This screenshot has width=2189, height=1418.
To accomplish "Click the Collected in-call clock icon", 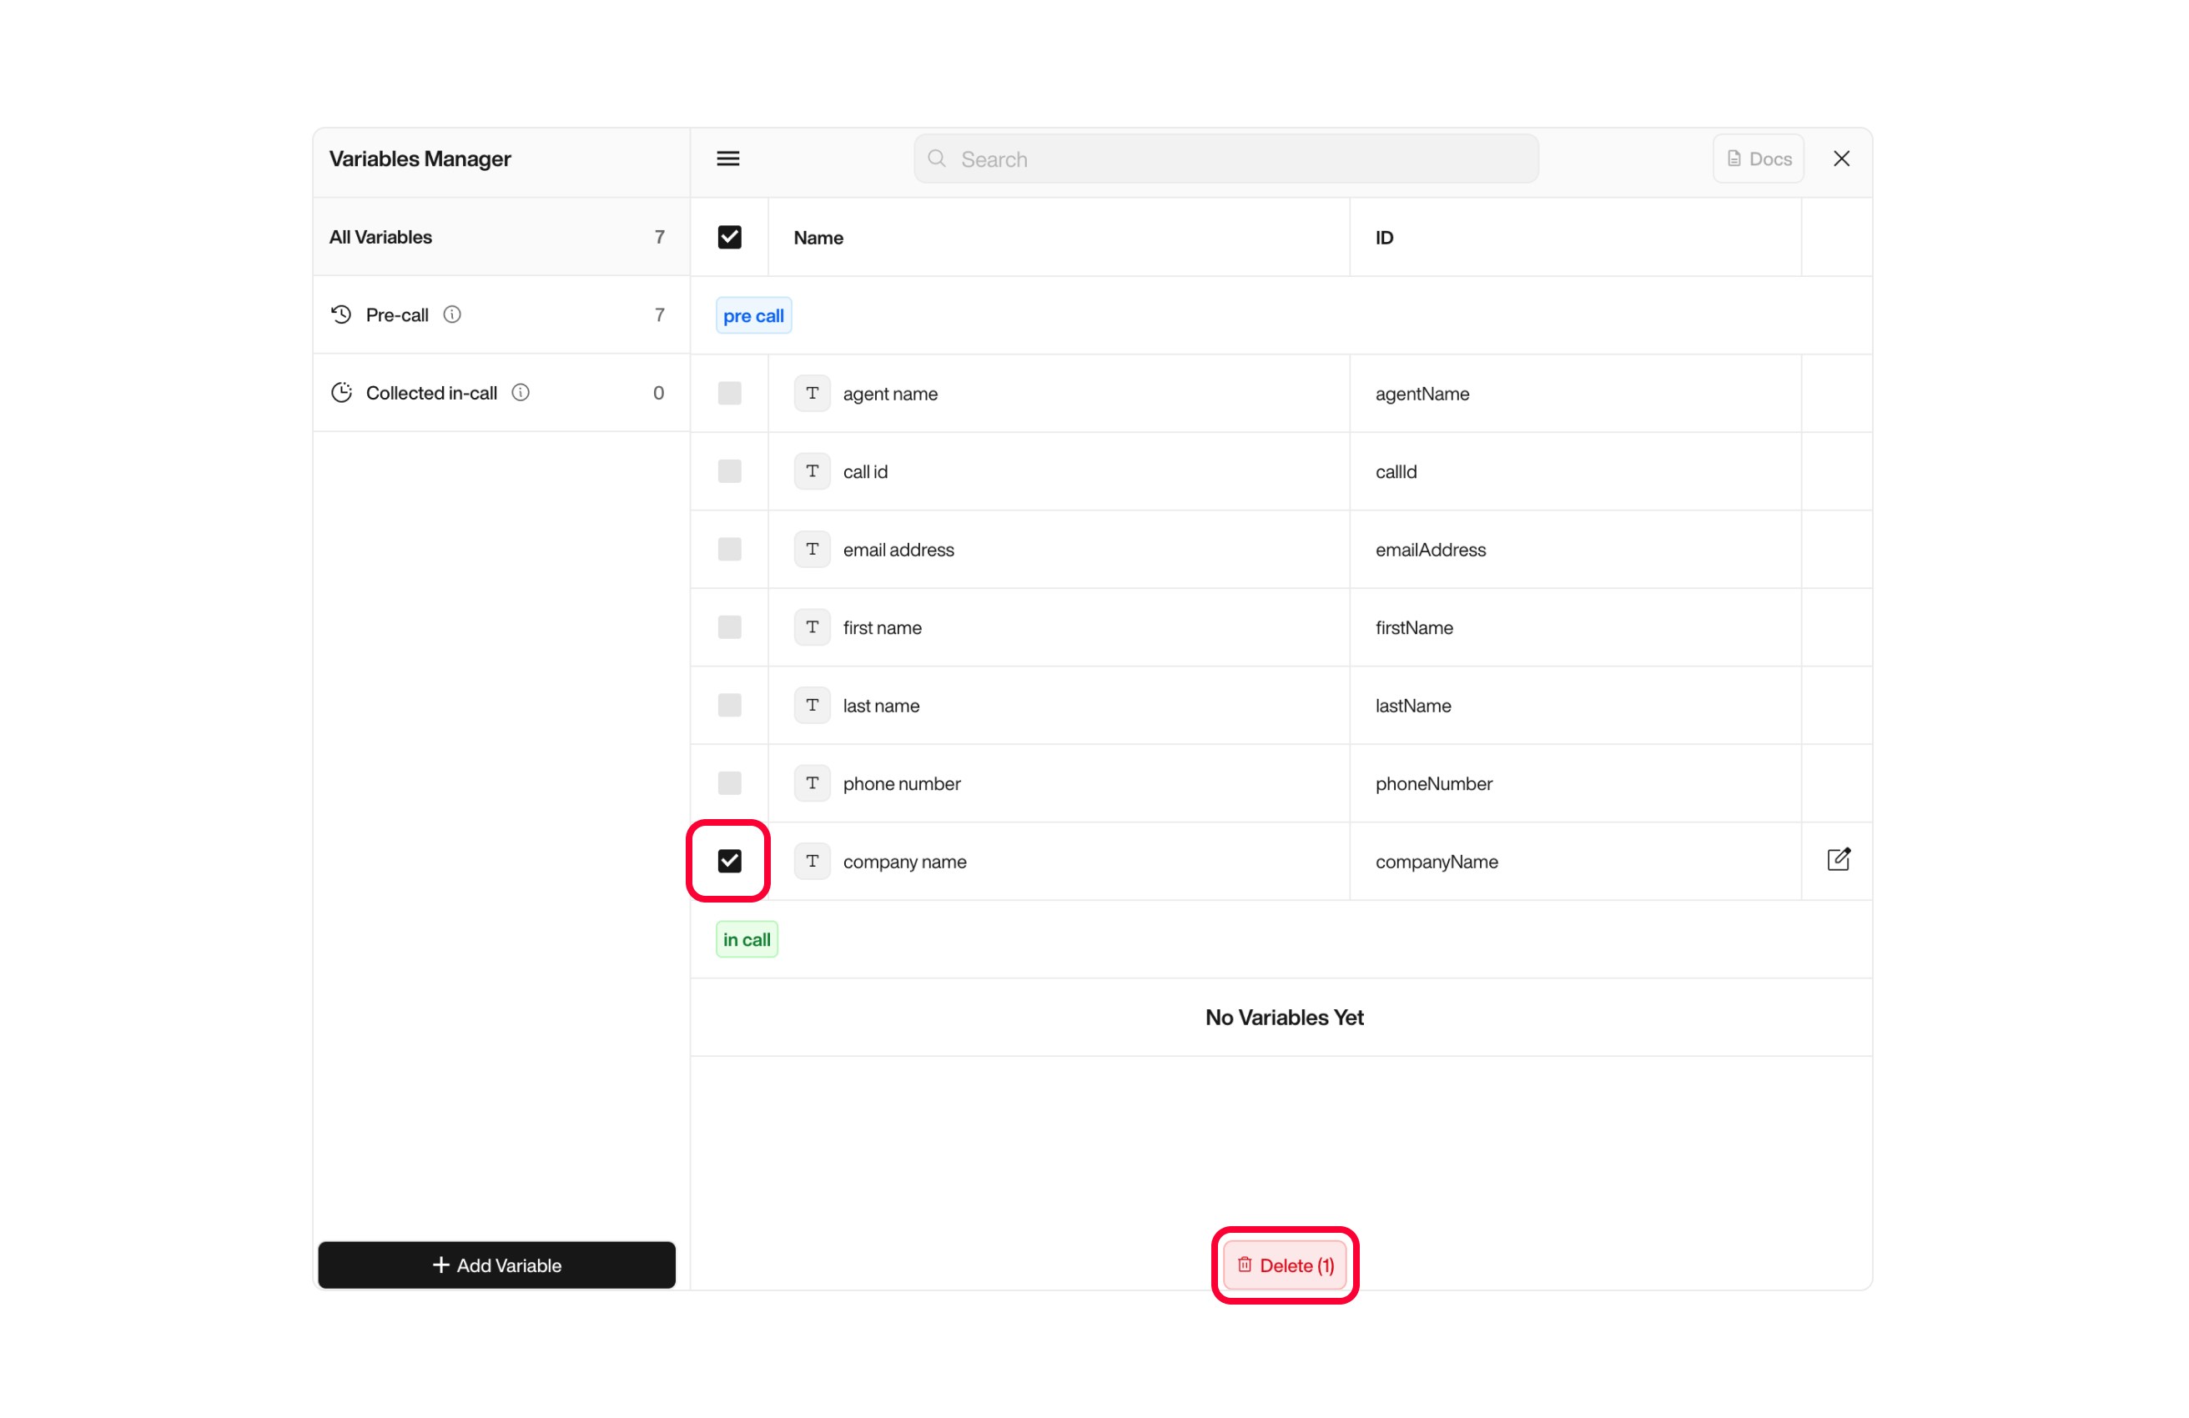I will point(340,392).
